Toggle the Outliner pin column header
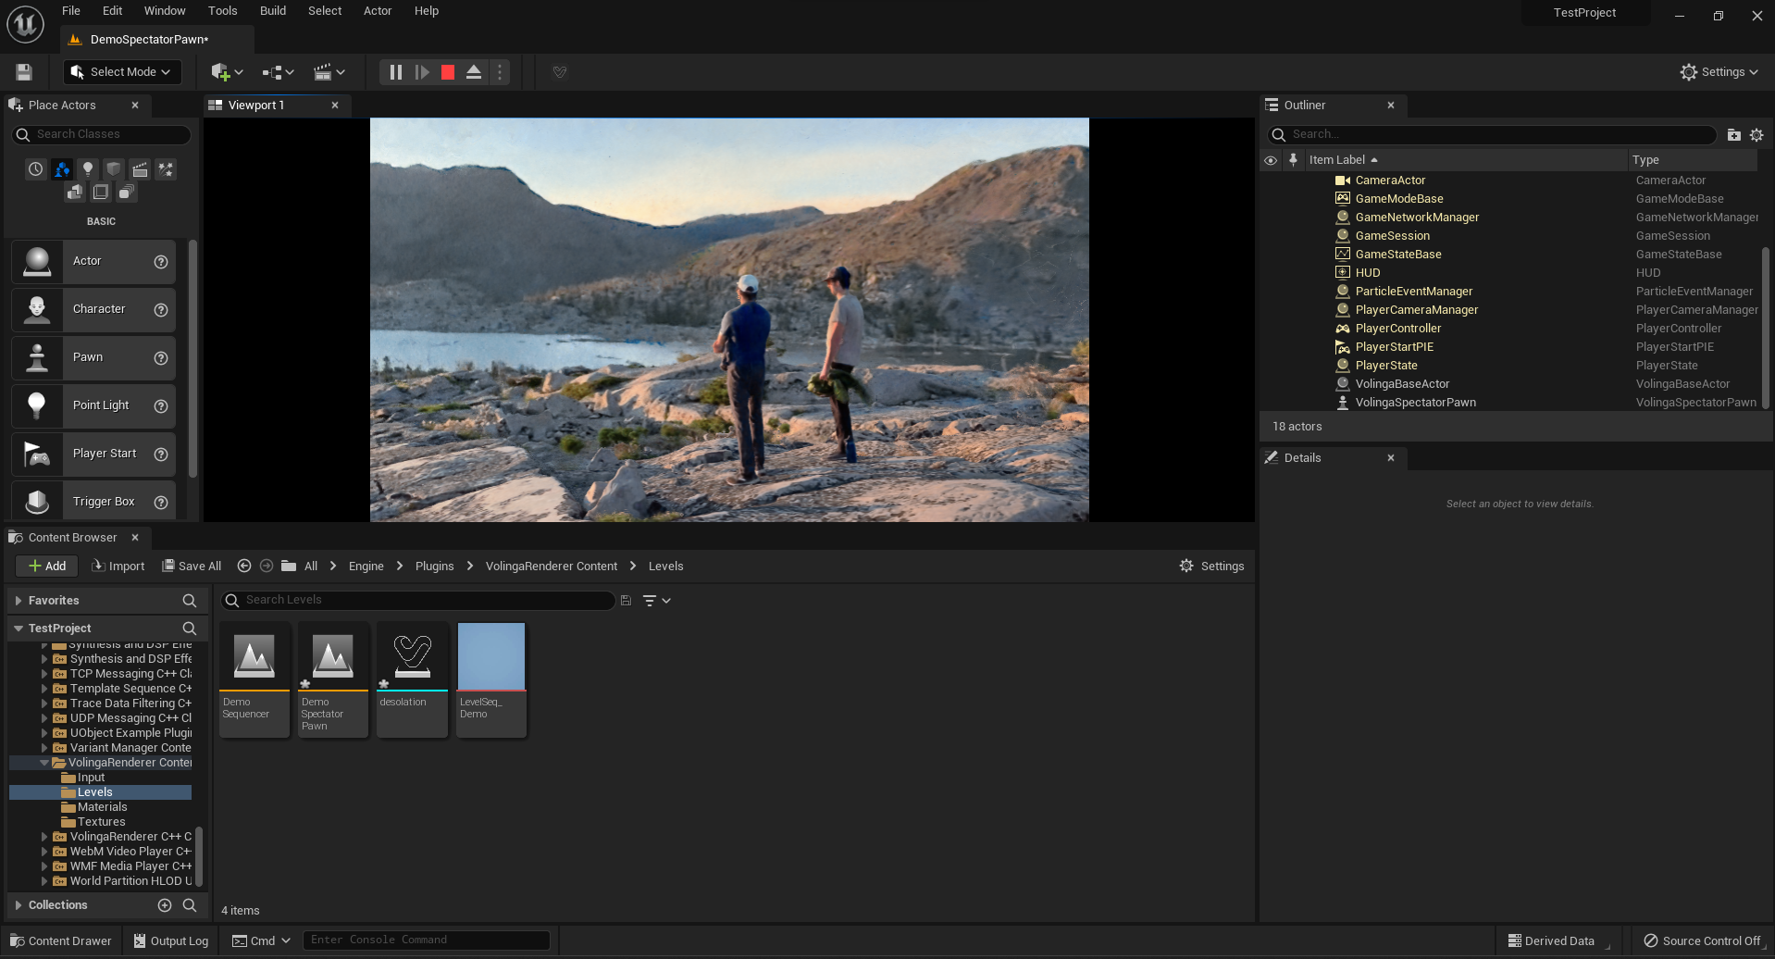This screenshot has height=959, width=1775. coord(1293,160)
